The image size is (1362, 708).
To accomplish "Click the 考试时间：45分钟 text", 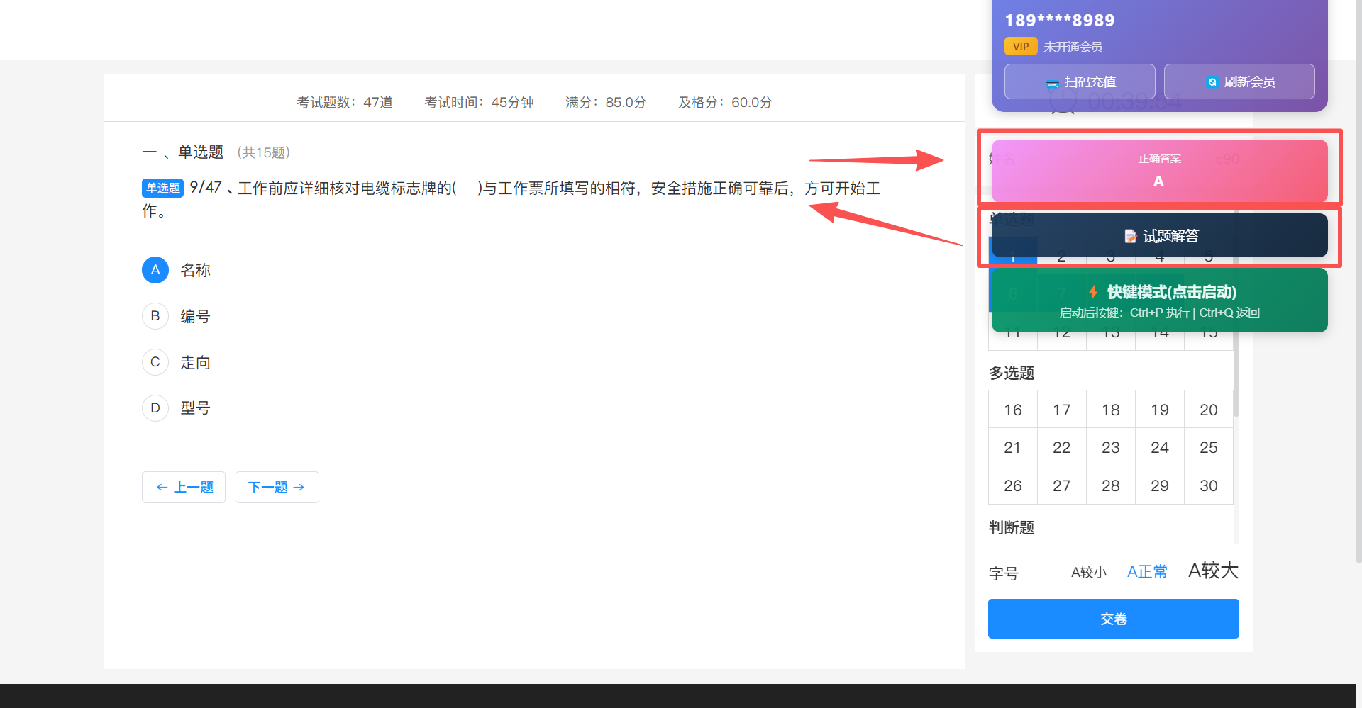I will point(479,102).
